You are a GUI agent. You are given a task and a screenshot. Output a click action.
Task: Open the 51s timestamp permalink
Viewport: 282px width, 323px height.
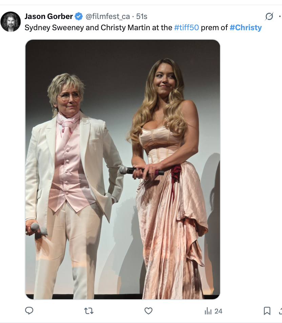pyautogui.click(x=142, y=16)
